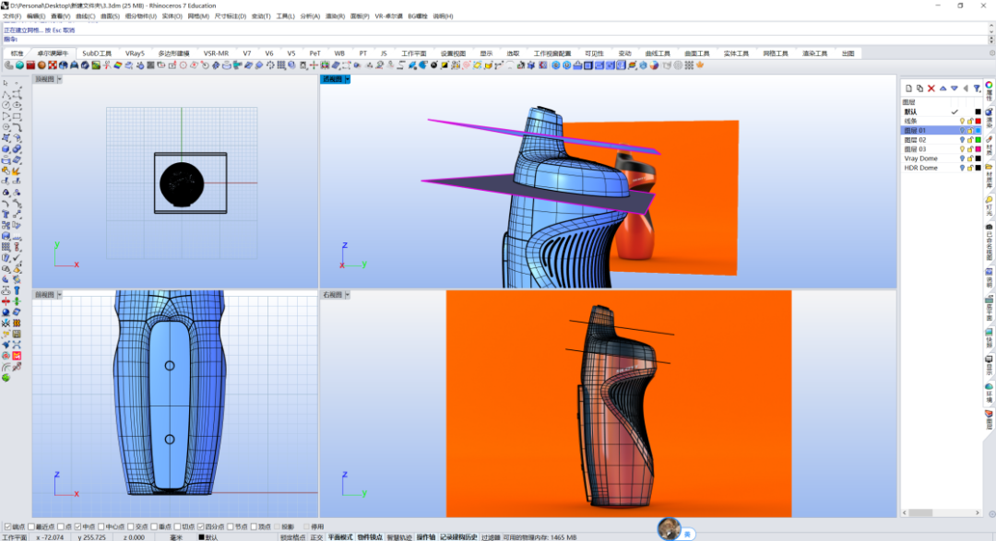Click the green sphere icon in left sidebar
The width and height of the screenshot is (996, 541).
[x=6, y=378]
